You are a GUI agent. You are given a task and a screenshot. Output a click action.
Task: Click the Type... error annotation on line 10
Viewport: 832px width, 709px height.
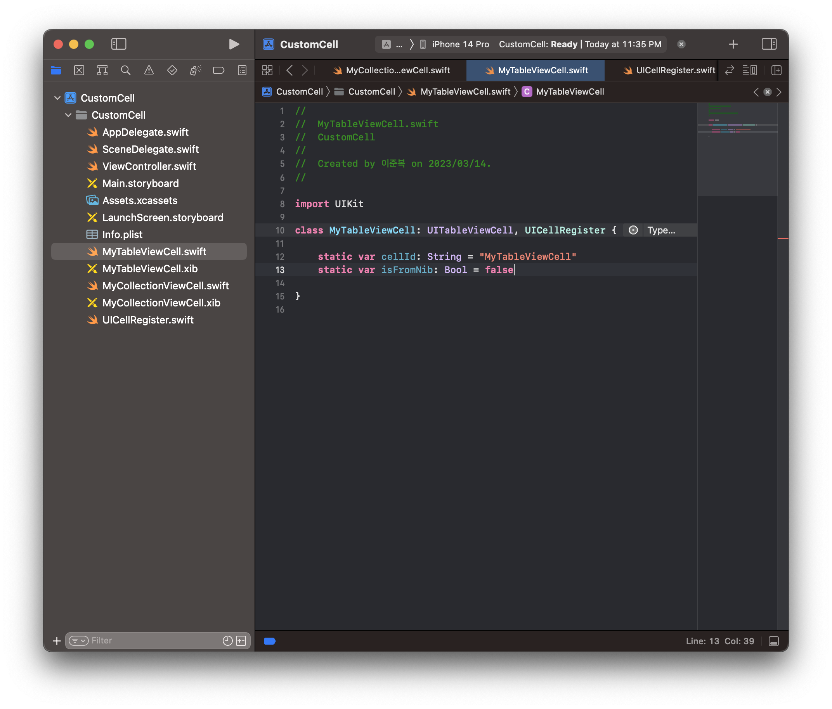660,230
